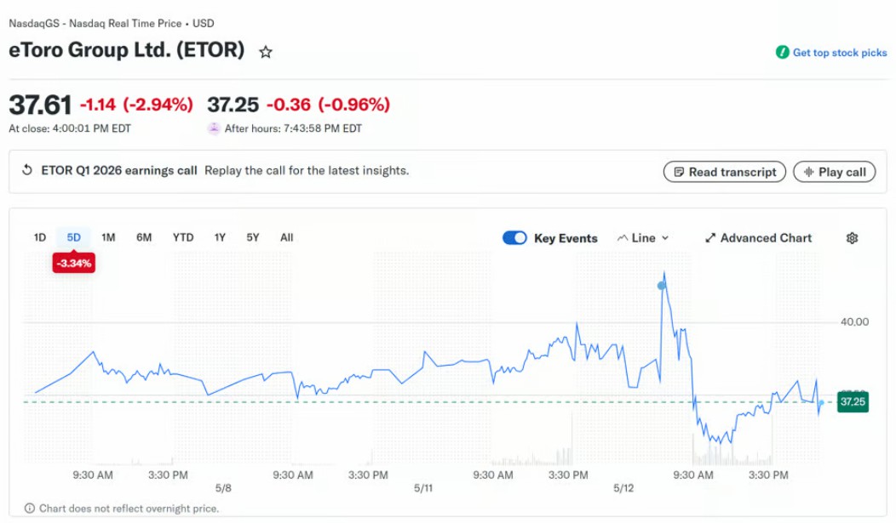Click the Read transcript button
Viewport: 896px width, 523px height.
click(725, 172)
